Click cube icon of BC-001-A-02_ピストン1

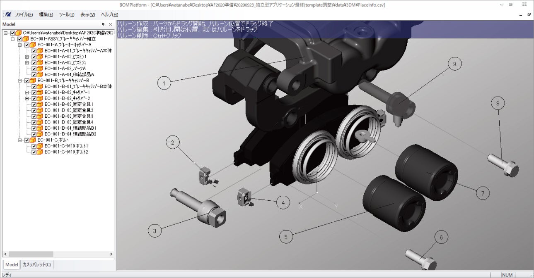tap(40, 57)
